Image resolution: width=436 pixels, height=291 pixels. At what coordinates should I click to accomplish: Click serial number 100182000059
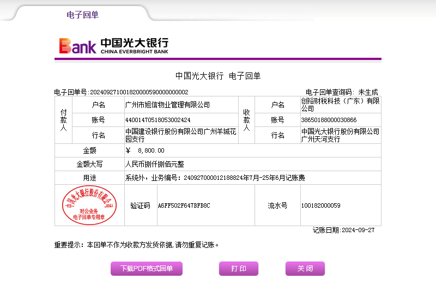(x=321, y=205)
